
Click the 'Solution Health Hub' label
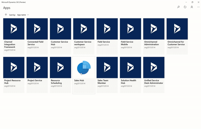pos(128,82)
